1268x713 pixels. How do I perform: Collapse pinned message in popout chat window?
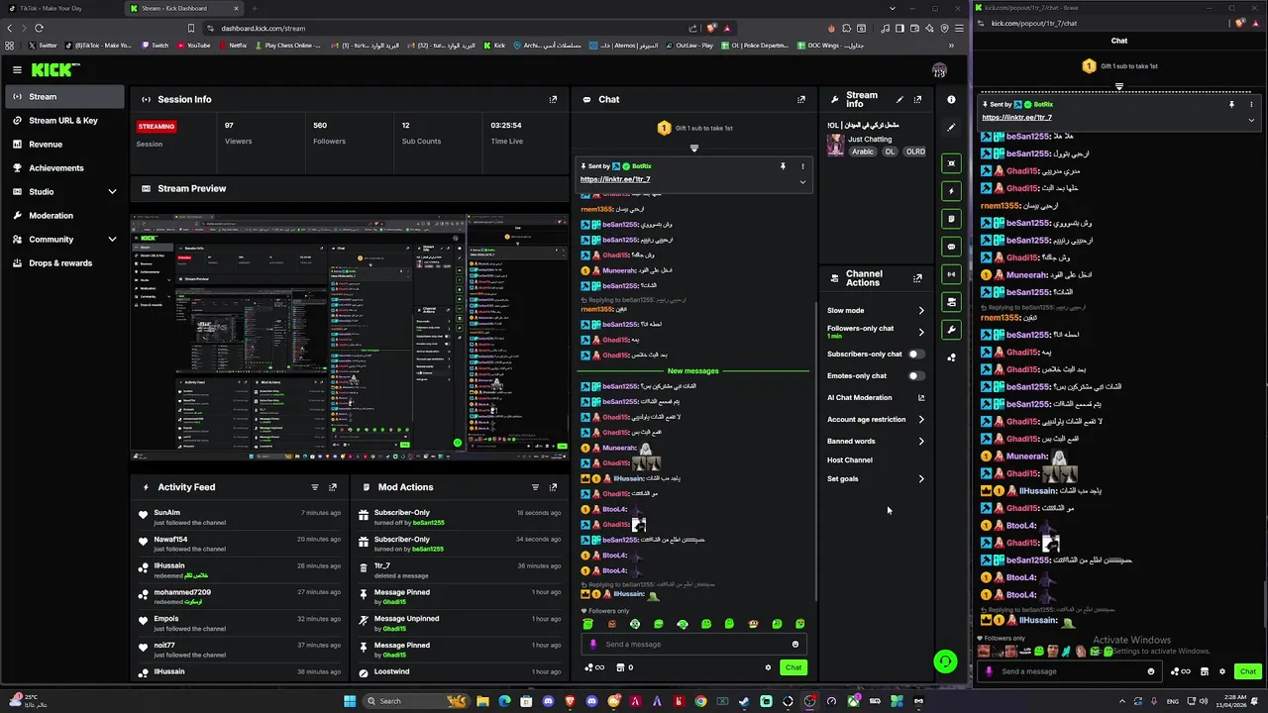pyautogui.click(x=1251, y=120)
